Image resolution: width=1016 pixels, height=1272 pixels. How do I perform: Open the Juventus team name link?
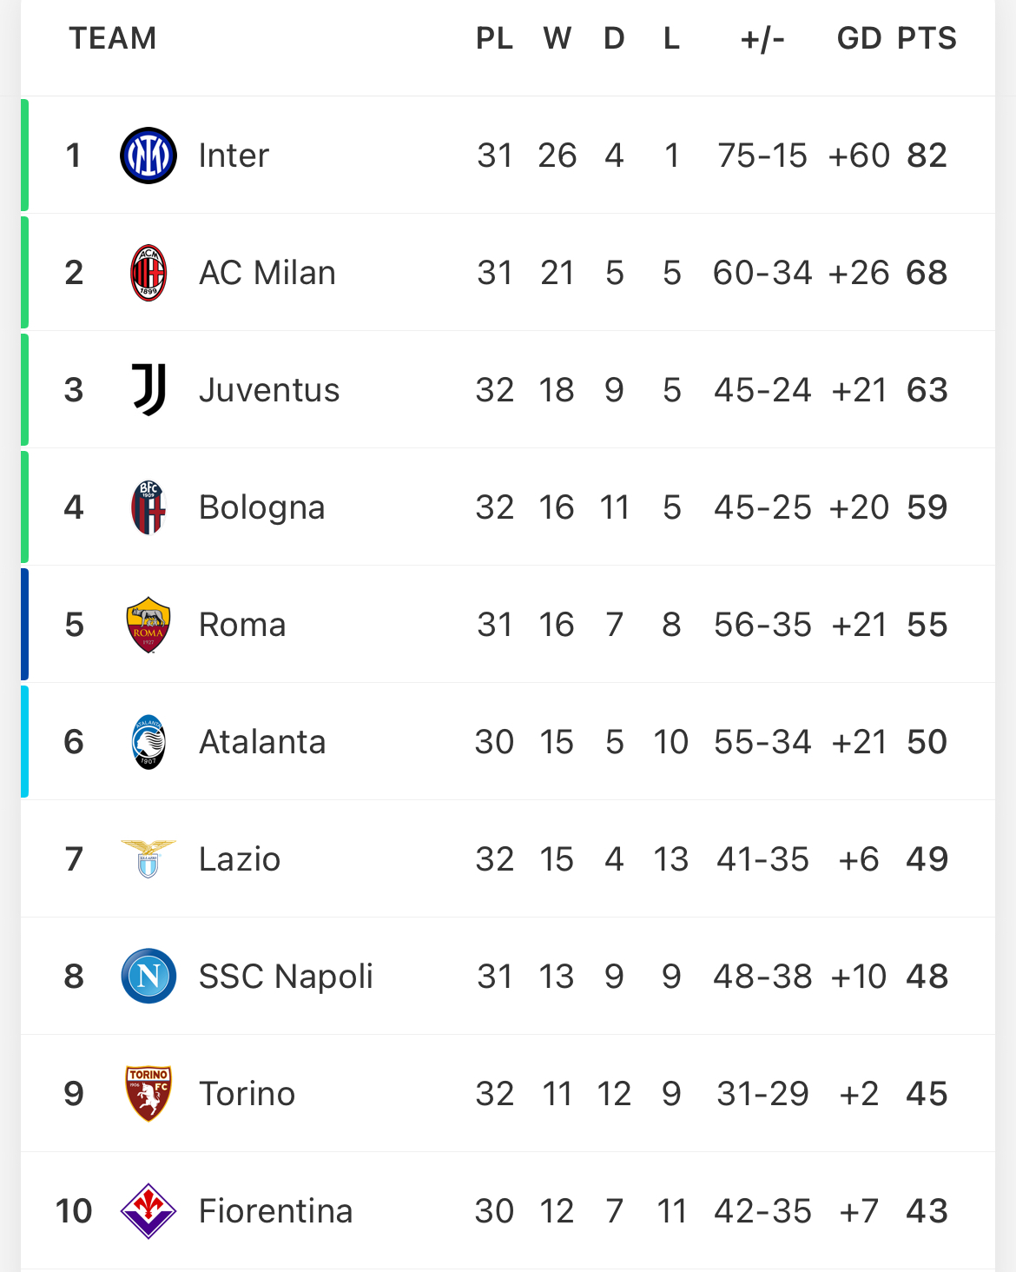tap(269, 390)
